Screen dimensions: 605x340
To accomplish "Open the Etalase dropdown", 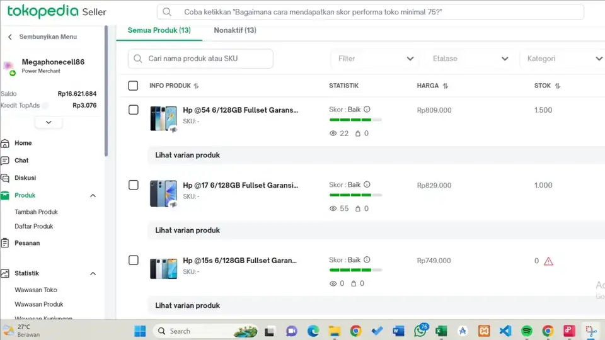I will 469,59.
